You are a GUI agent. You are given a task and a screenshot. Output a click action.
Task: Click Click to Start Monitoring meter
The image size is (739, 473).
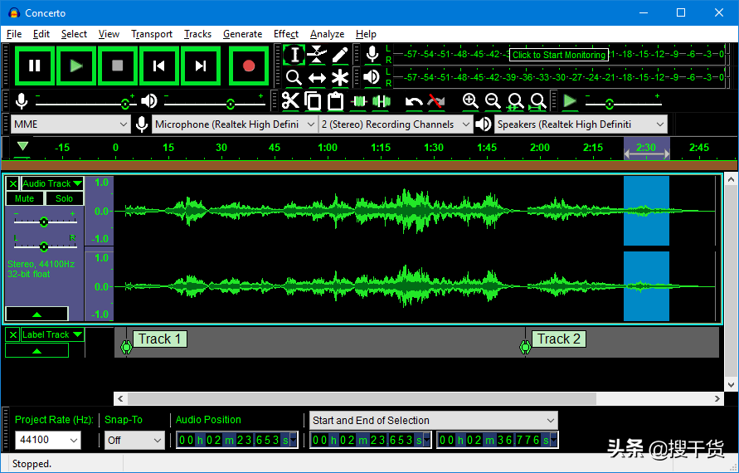pos(558,55)
